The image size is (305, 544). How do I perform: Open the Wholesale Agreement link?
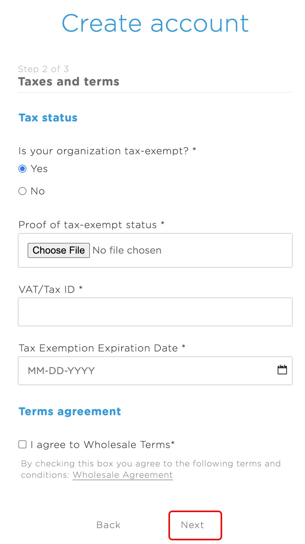123,475
